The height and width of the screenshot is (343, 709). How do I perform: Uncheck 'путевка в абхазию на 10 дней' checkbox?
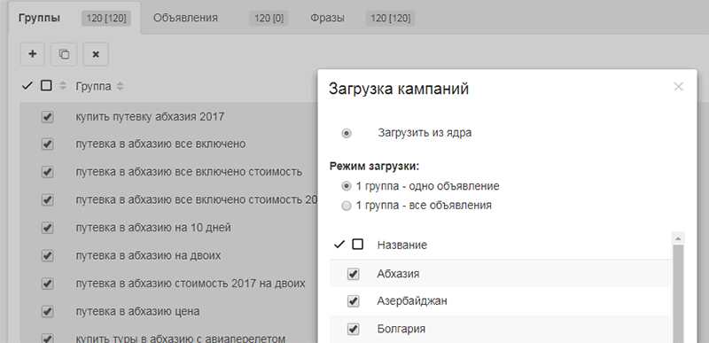[x=47, y=228]
